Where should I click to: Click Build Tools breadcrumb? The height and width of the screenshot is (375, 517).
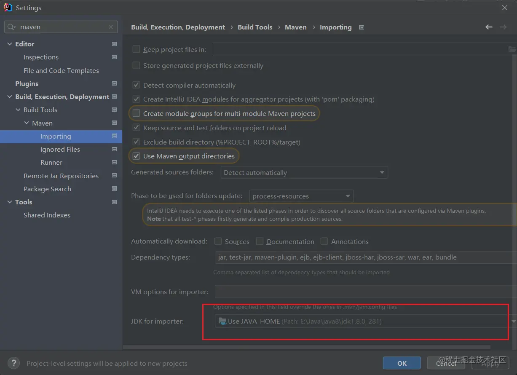click(255, 27)
